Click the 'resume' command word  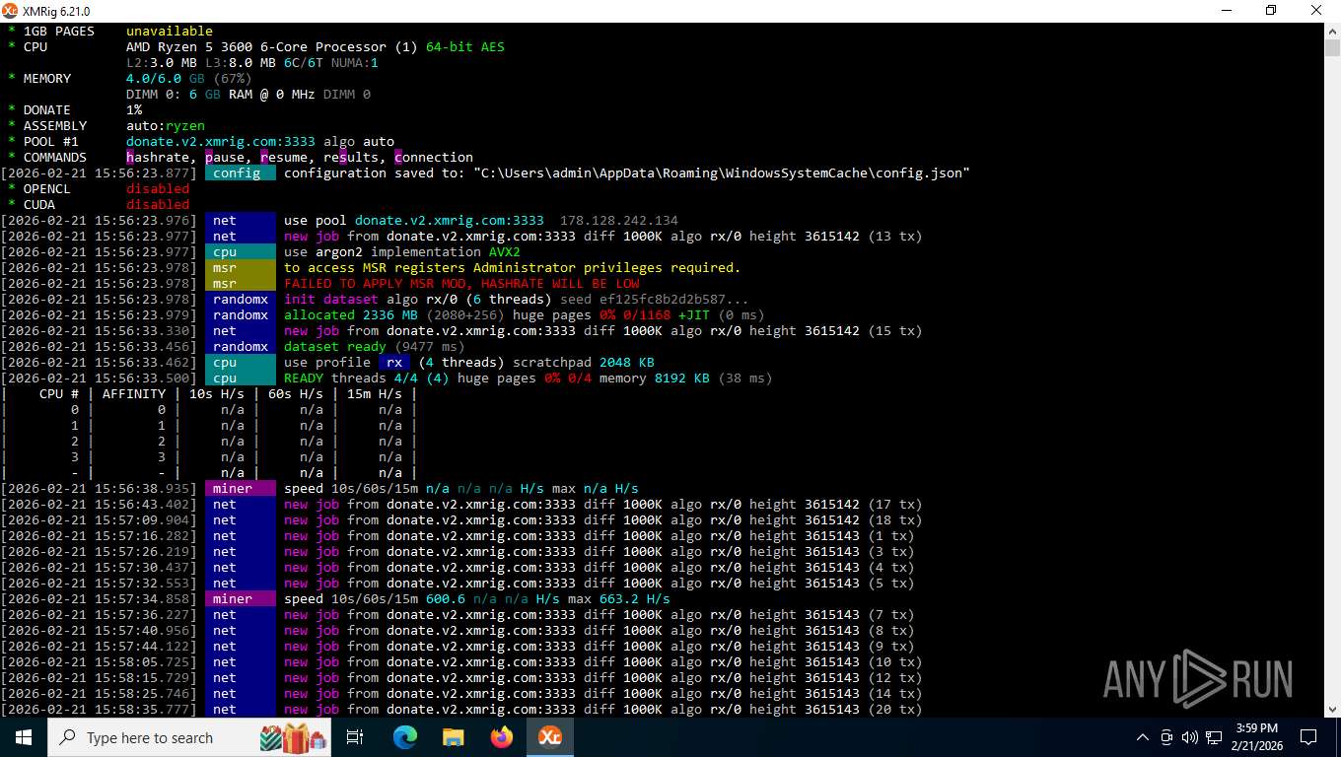tap(284, 157)
